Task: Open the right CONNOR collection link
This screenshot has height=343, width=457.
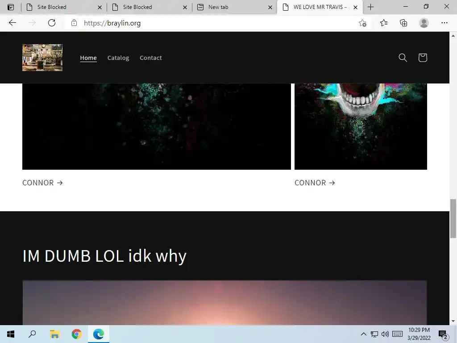Action: (x=315, y=183)
